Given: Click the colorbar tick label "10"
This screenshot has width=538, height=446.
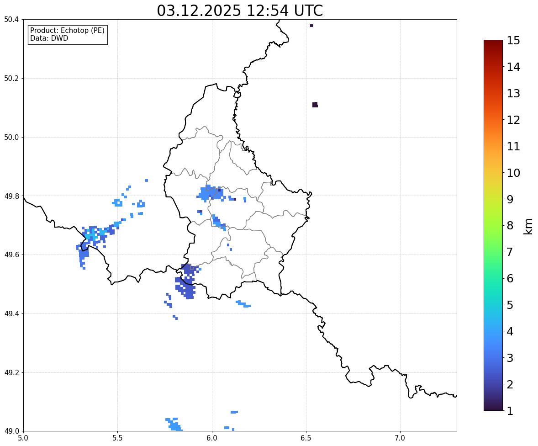Looking at the screenshot, I should pos(513,173).
